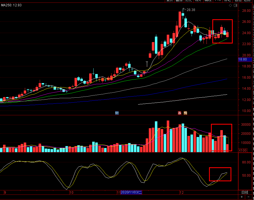Click the T marker on the candlestick chart

click(147, 64)
